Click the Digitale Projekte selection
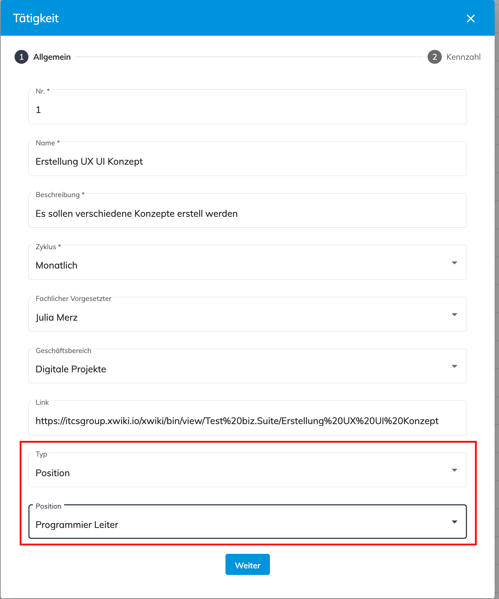This screenshot has height=599, width=499. point(71,369)
